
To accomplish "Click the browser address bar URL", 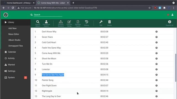I will [x=65, y=8].
